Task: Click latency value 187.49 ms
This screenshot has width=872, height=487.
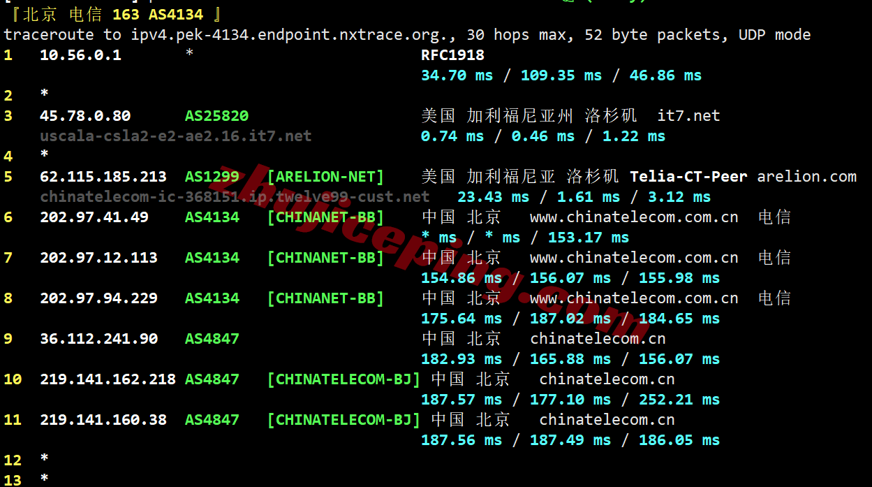Action: (x=570, y=440)
